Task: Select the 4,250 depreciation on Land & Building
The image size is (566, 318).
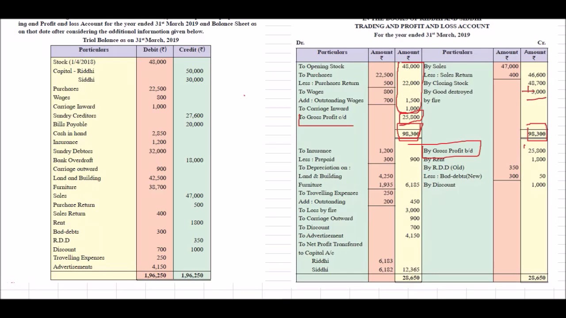Action: (x=386, y=176)
